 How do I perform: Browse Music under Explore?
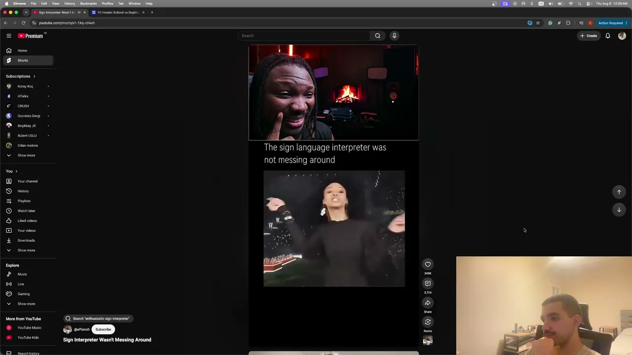click(28, 274)
